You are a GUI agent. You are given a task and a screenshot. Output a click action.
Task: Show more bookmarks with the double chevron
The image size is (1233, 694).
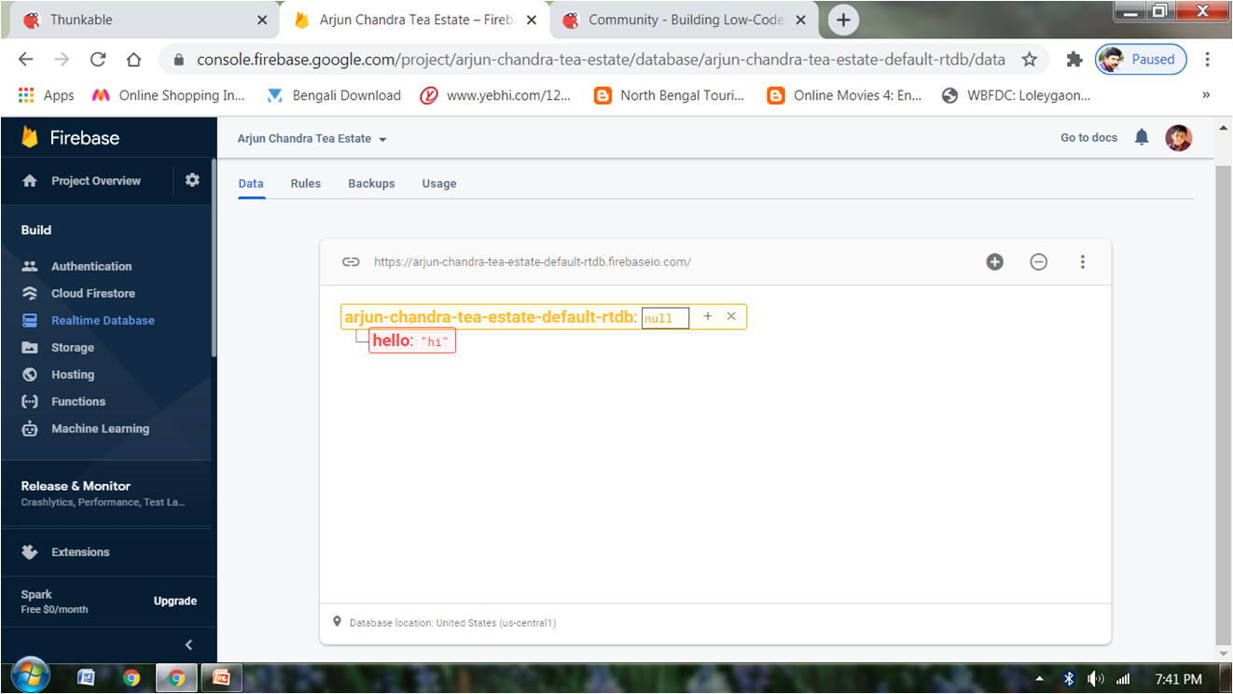1206,95
